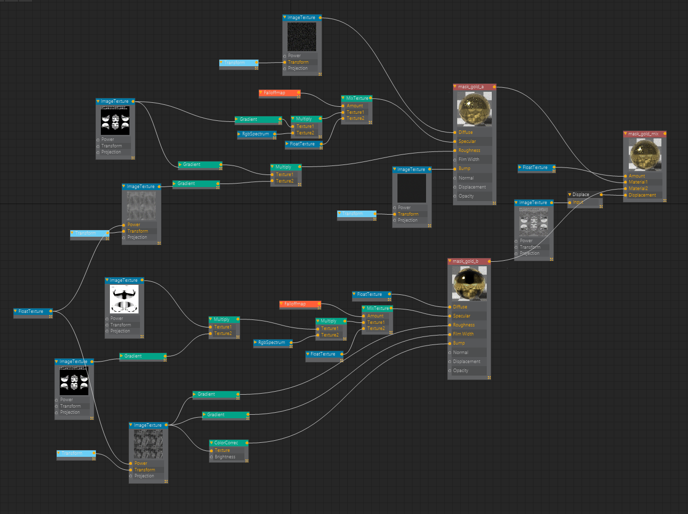Screen dimensions: 688x514
Task: Click the Film Width pin on mask_gold_b
Action: tap(450, 334)
